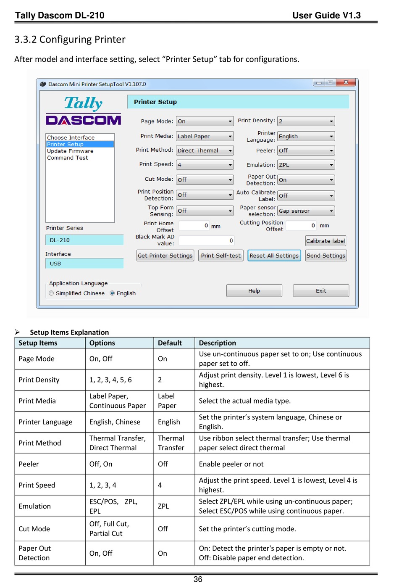399x583 pixels.
Task: Click the '3.3.2 Configuring Printer' section heading
Action: (x=70, y=40)
